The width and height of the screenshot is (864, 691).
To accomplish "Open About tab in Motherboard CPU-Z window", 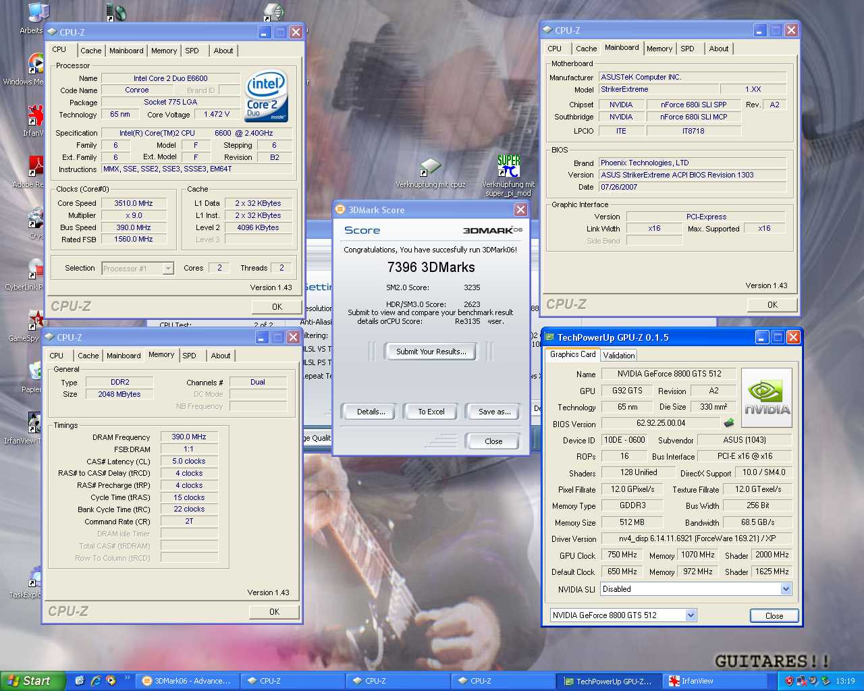I will point(719,49).
